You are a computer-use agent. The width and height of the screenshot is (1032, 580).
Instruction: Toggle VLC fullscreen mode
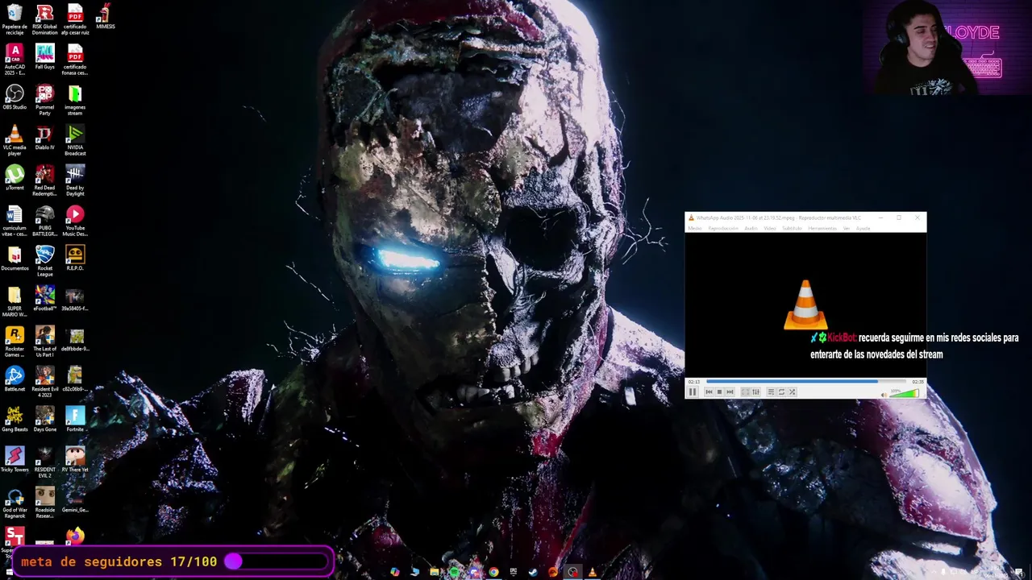(745, 392)
